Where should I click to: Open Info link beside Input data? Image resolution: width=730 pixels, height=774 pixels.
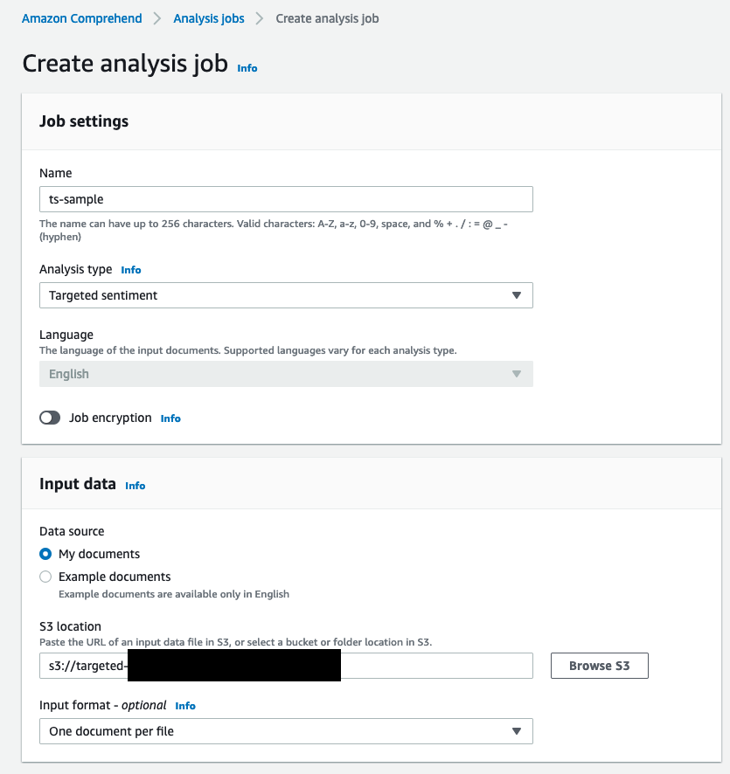(135, 486)
